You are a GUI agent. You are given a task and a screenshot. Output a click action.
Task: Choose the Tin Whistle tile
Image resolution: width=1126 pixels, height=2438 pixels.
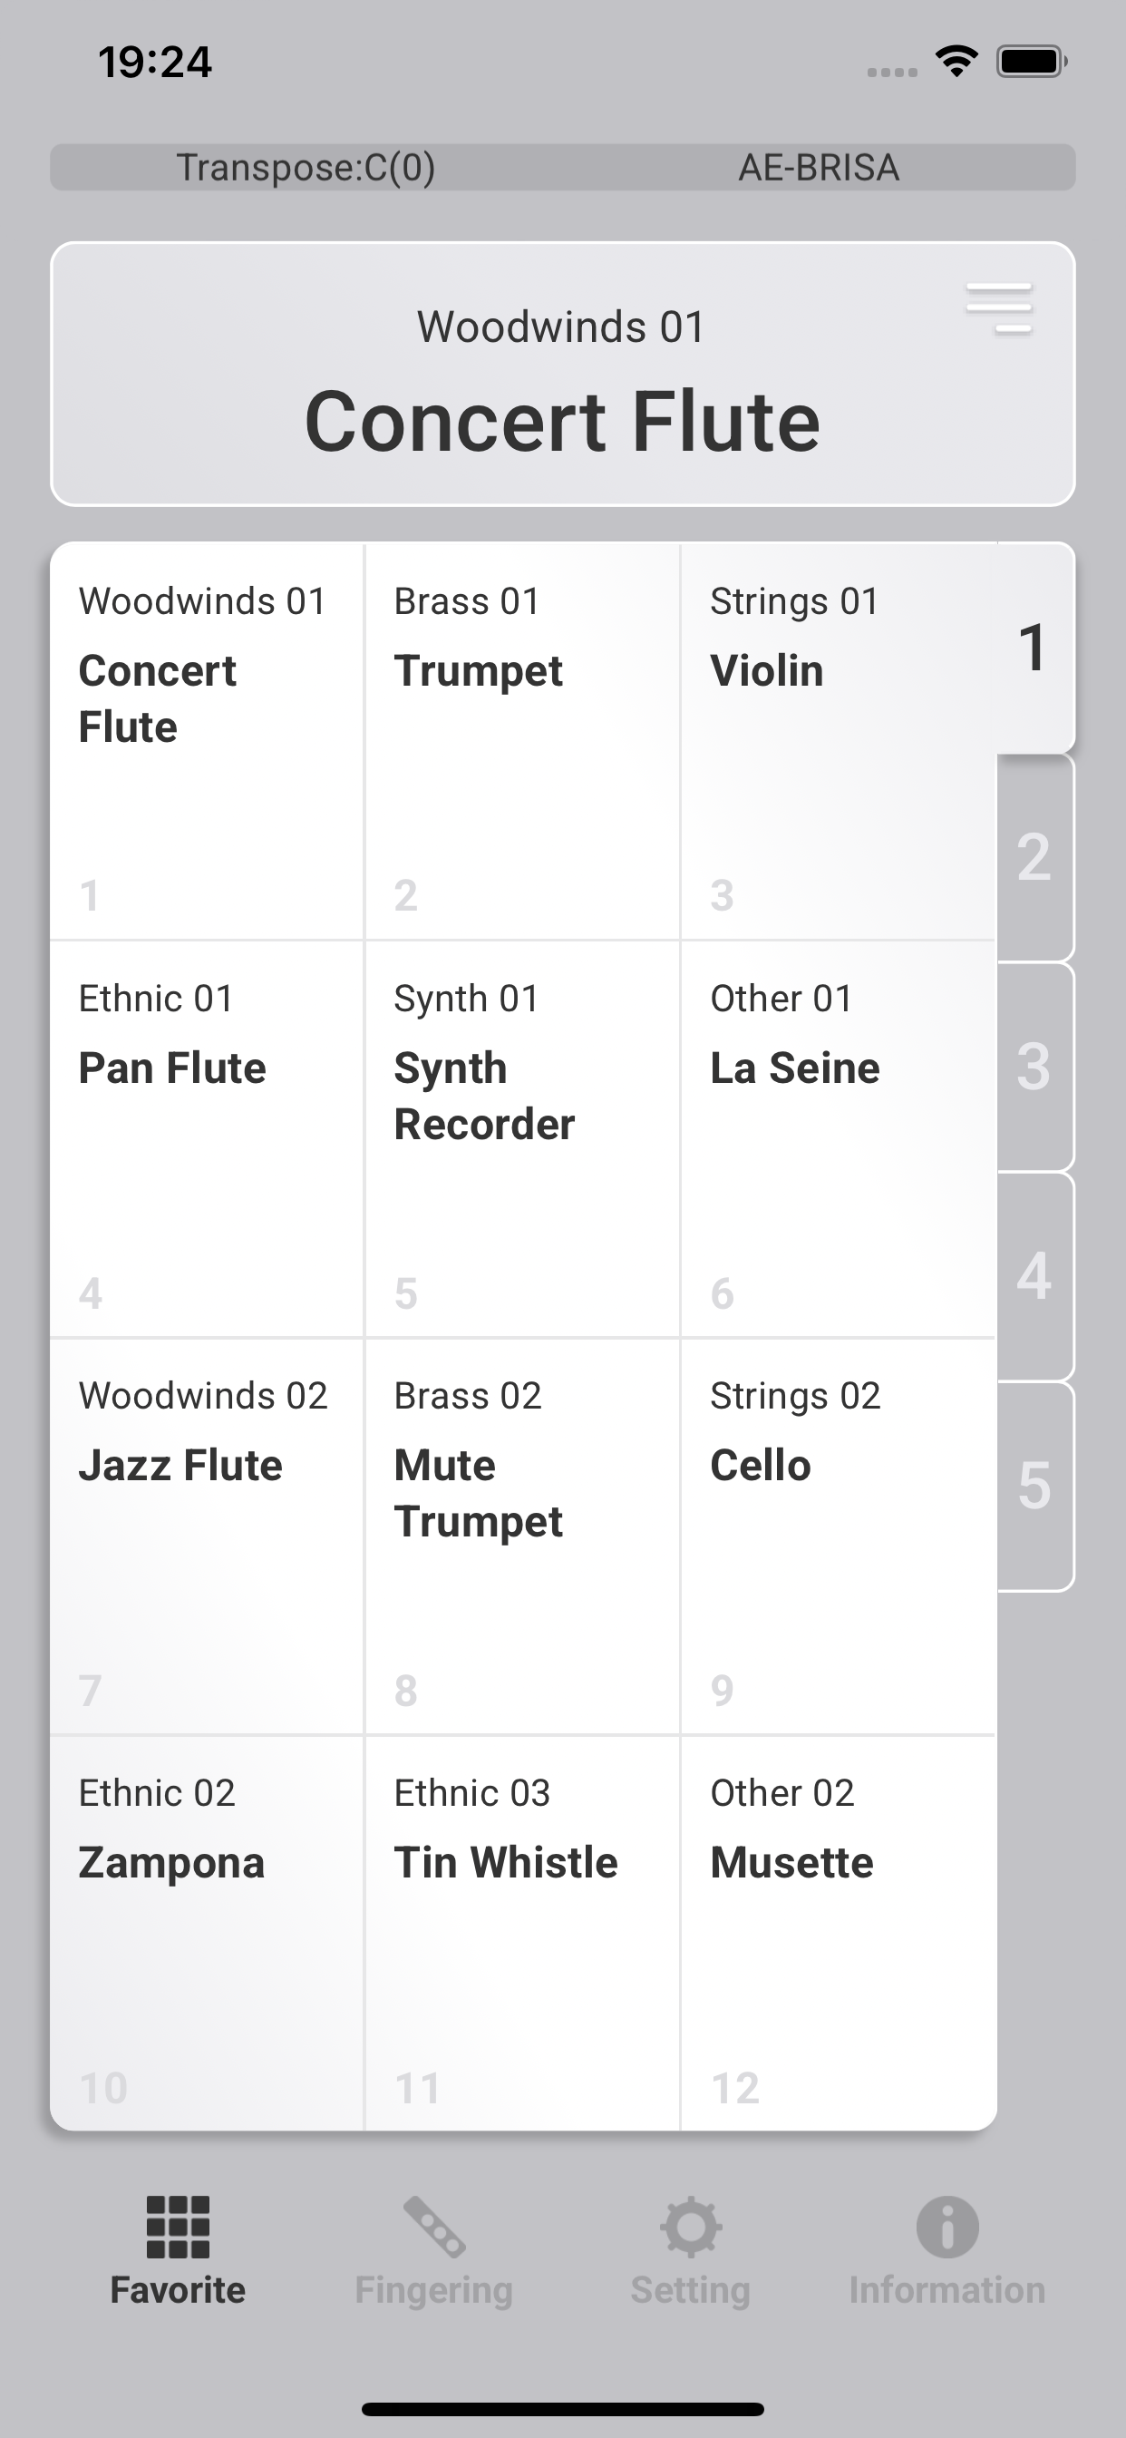coord(522,1933)
